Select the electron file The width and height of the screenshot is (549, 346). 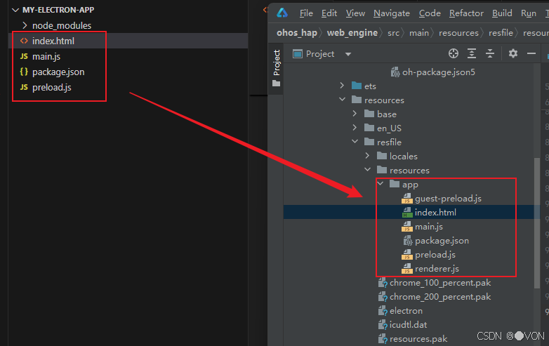406,311
